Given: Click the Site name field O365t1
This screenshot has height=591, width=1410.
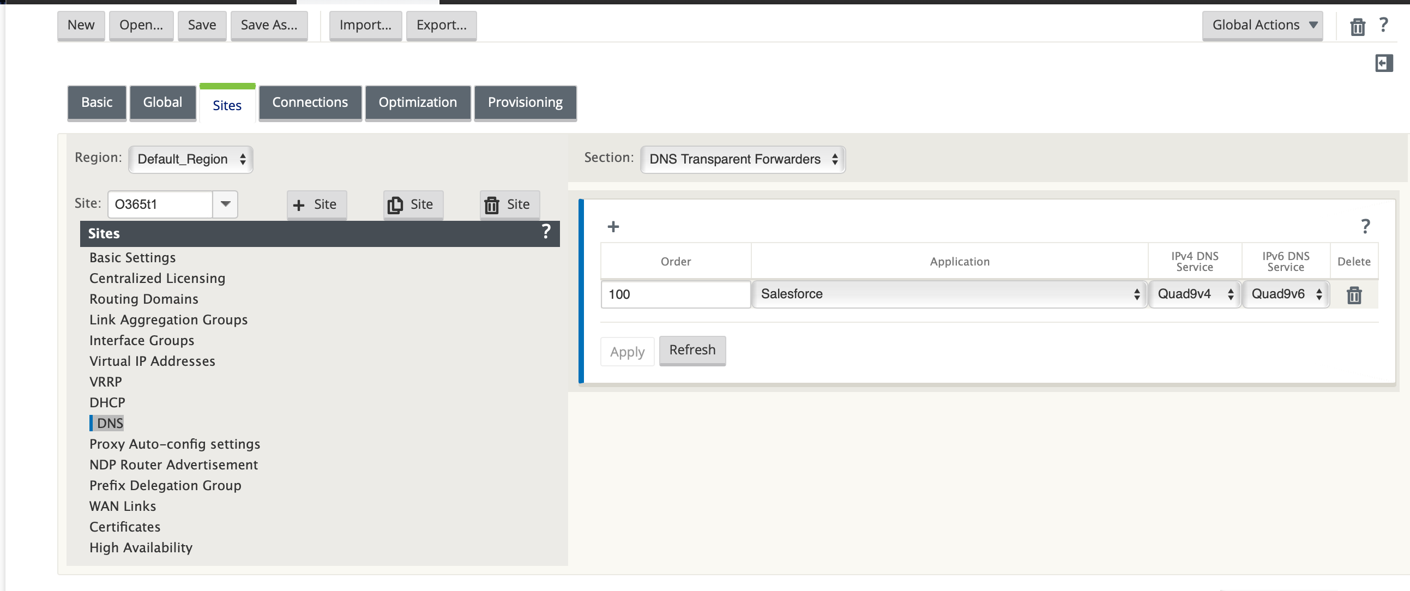Looking at the screenshot, I should (x=160, y=204).
